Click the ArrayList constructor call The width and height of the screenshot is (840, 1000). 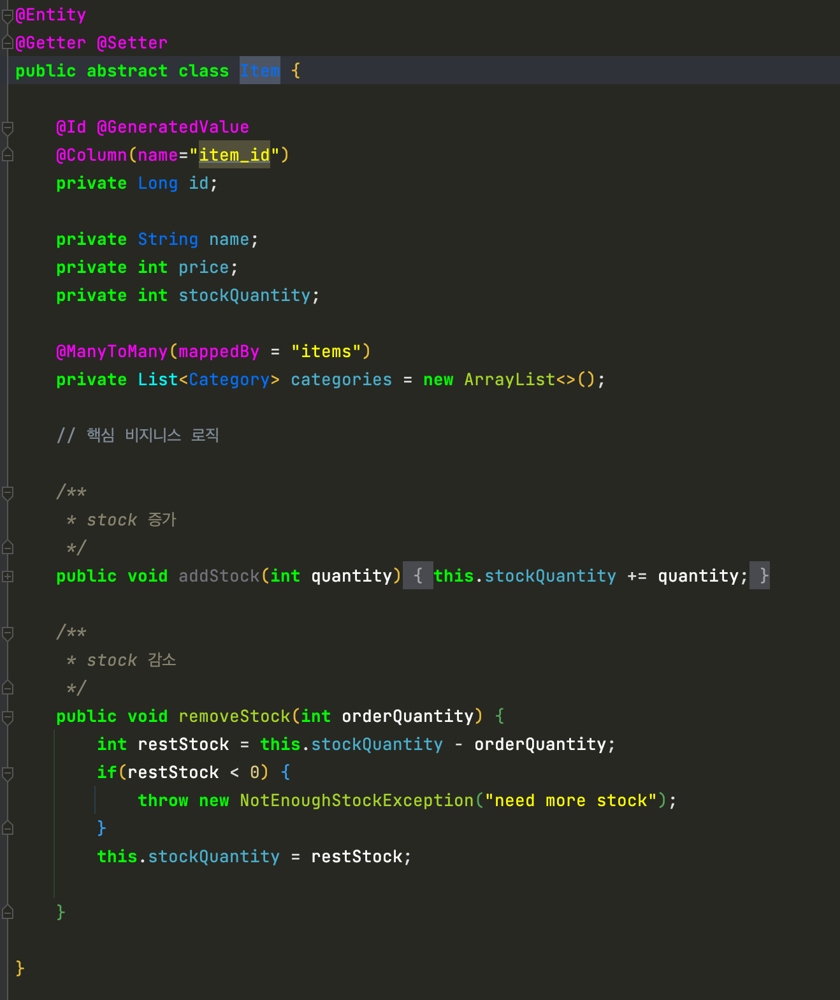click(x=510, y=379)
